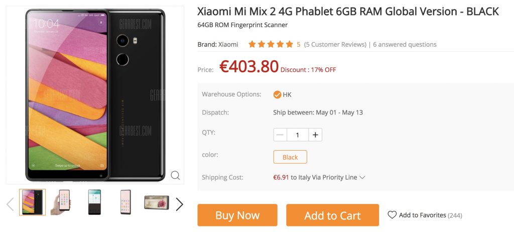
Task: Select the landscape rose image thumbnail
Action: 157,202
